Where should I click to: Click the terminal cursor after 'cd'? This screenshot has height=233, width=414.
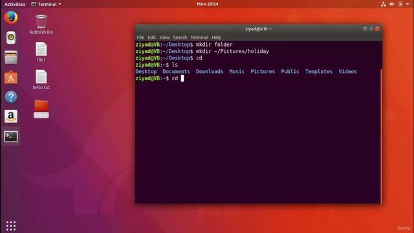[x=182, y=78]
